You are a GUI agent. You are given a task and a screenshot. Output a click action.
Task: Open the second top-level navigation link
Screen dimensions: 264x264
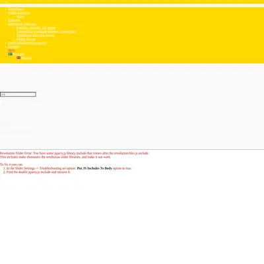(19, 13)
